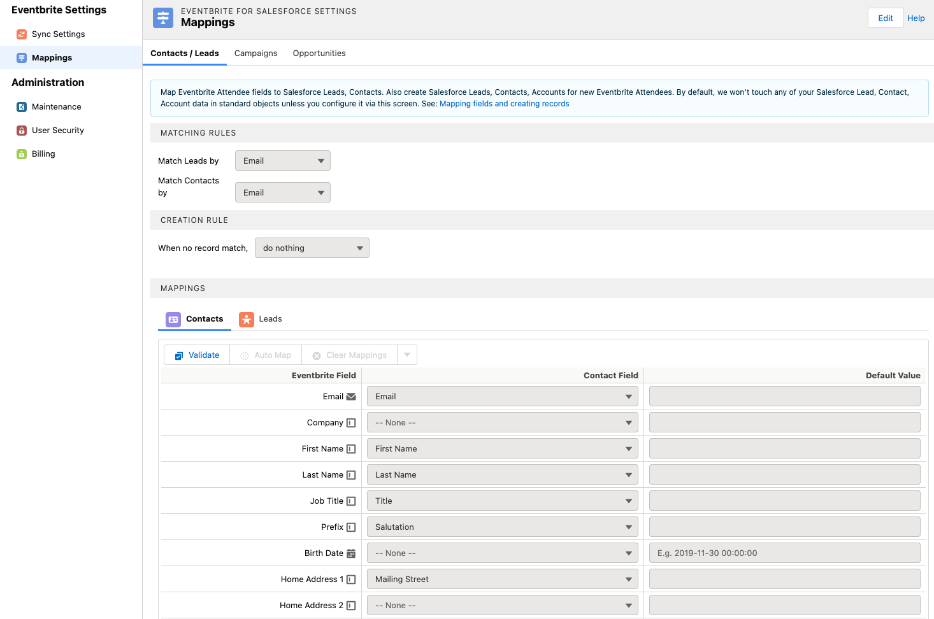Open Contact Field dropdown for Home Address 1

tap(503, 579)
